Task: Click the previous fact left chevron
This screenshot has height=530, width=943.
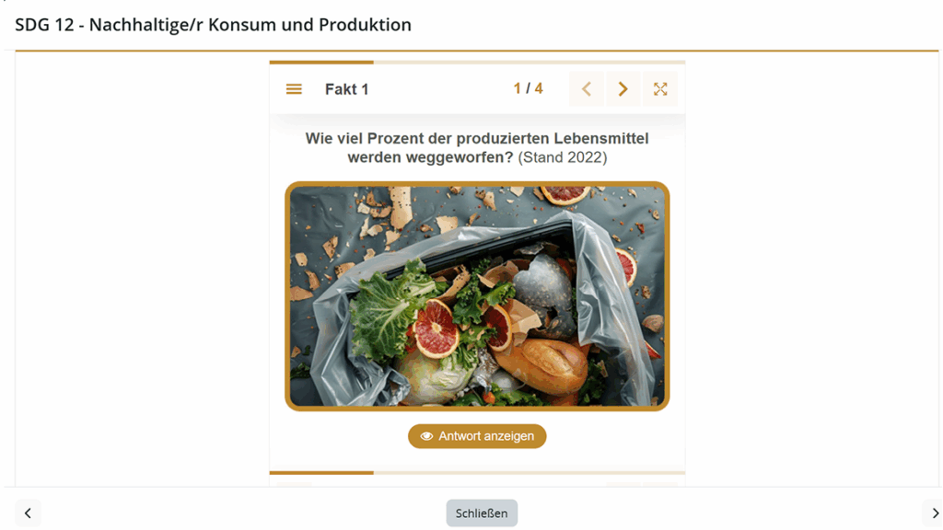Action: coord(587,89)
